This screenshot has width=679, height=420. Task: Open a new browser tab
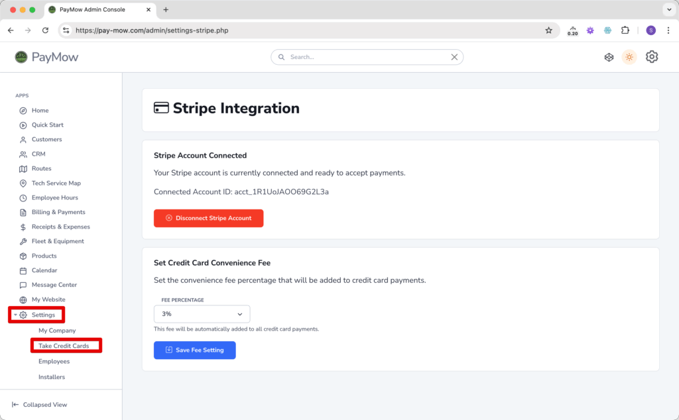166,9
